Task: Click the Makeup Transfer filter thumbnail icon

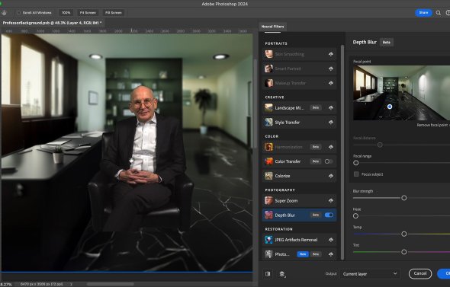Action: [x=268, y=83]
